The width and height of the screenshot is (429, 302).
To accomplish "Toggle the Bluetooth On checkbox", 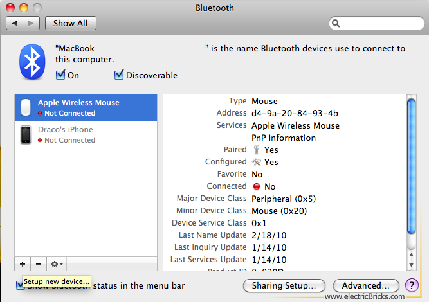I will 60,75.
